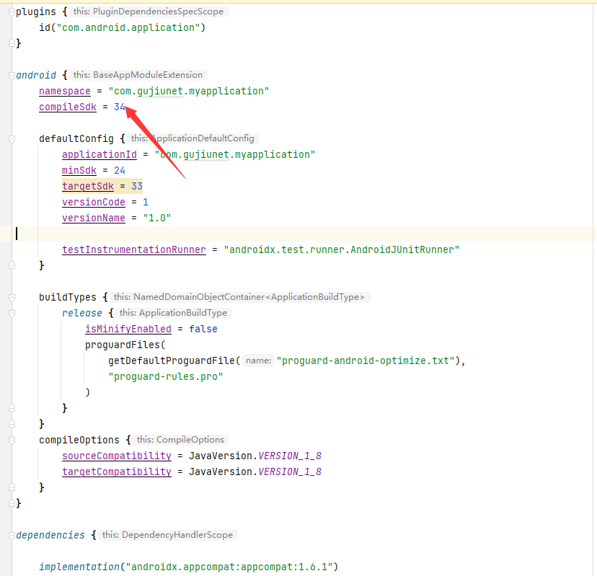
Task: Click the targetSdk value 33
Action: 137,187
